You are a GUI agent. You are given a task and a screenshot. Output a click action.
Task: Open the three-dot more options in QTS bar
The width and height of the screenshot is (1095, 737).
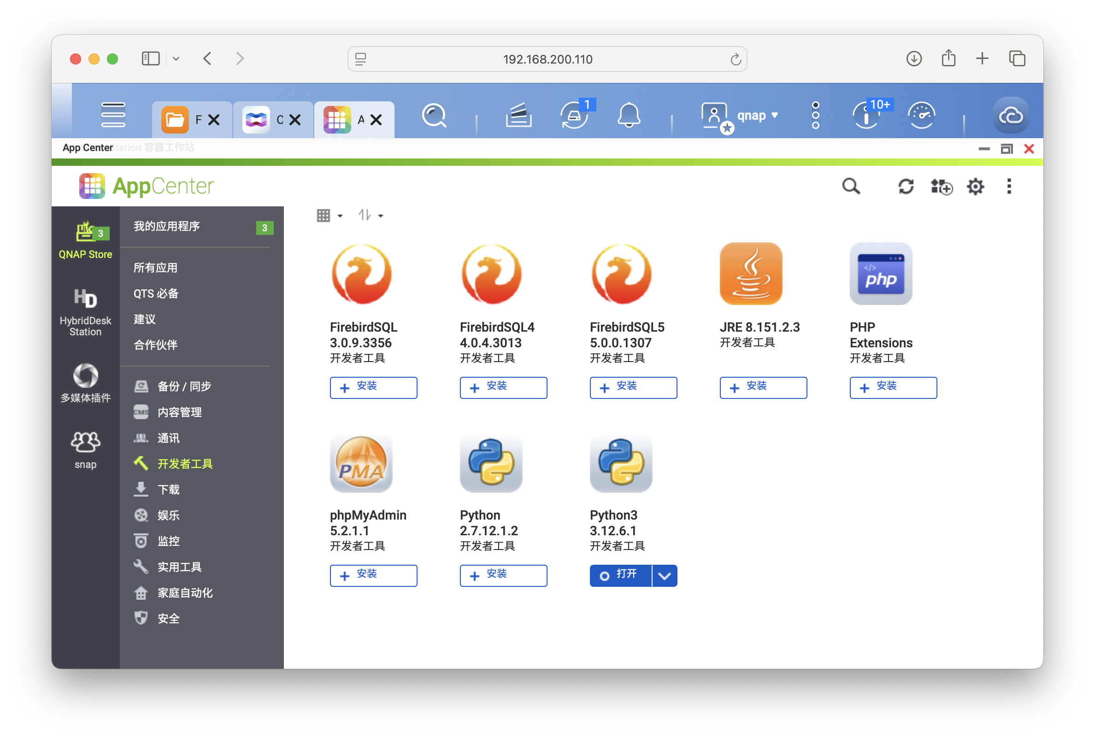click(815, 115)
